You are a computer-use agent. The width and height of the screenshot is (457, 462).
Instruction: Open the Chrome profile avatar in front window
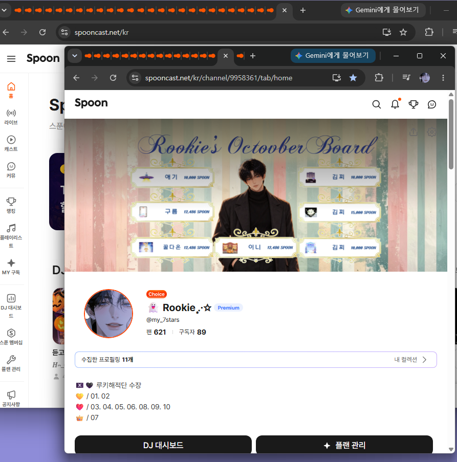coord(425,78)
